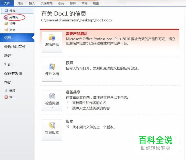Viewport: 186px width, 160px height.
Task: Expand the 检查问题 dropdown arrow
Action: [x=52, y=108]
